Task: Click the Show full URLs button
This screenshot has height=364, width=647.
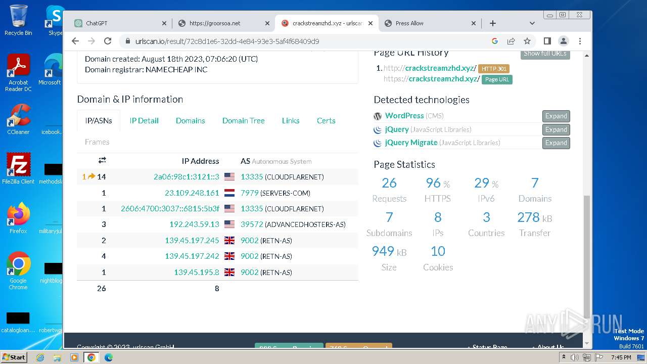Action: click(x=545, y=54)
